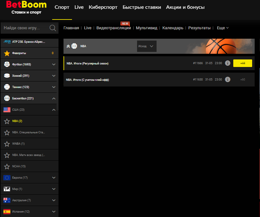Image resolution: width=260 pixels, height=217 pixels.
Task: Expand the Хоккей (291) chevron
Action: [54, 76]
